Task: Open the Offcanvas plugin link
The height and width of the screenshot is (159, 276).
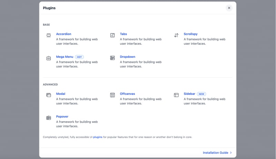Action: point(127,94)
